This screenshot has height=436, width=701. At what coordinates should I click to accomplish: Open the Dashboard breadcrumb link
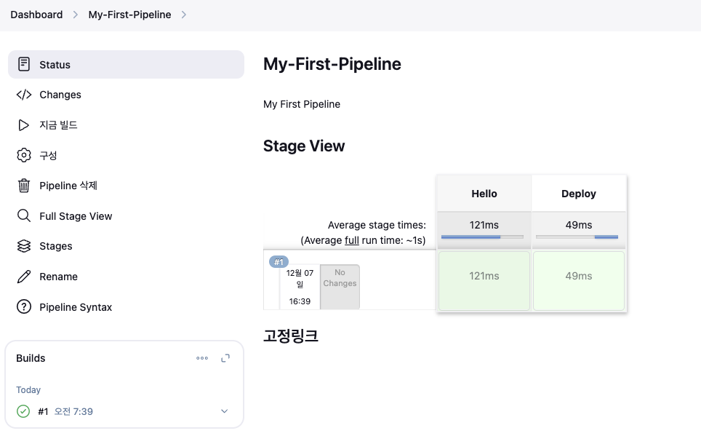coord(36,15)
